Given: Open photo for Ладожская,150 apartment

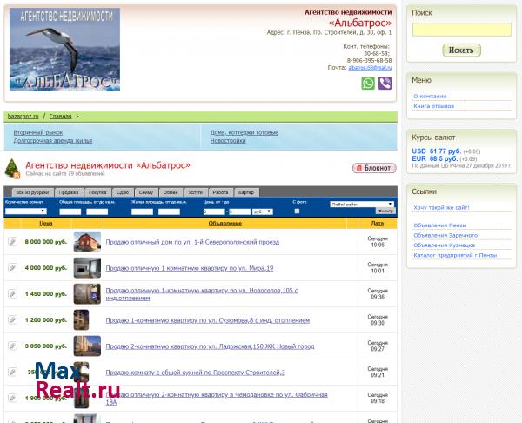Looking at the screenshot, I should coord(87,346).
